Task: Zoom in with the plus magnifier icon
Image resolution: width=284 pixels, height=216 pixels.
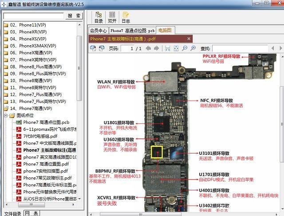Action: click(x=193, y=48)
